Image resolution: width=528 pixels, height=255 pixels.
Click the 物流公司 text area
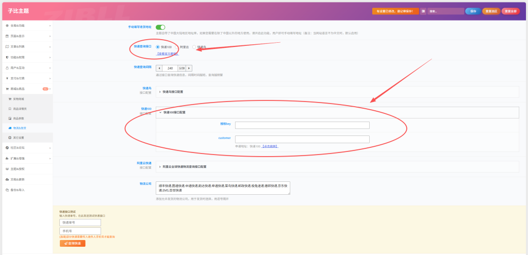click(x=223, y=188)
